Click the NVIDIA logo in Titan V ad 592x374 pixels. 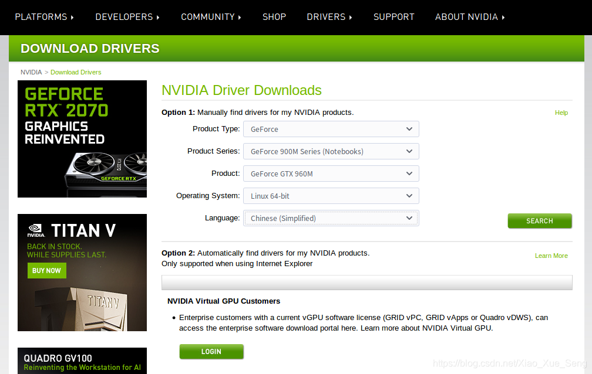point(36,230)
